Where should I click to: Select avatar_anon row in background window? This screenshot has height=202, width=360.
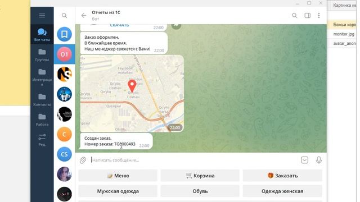344,43
